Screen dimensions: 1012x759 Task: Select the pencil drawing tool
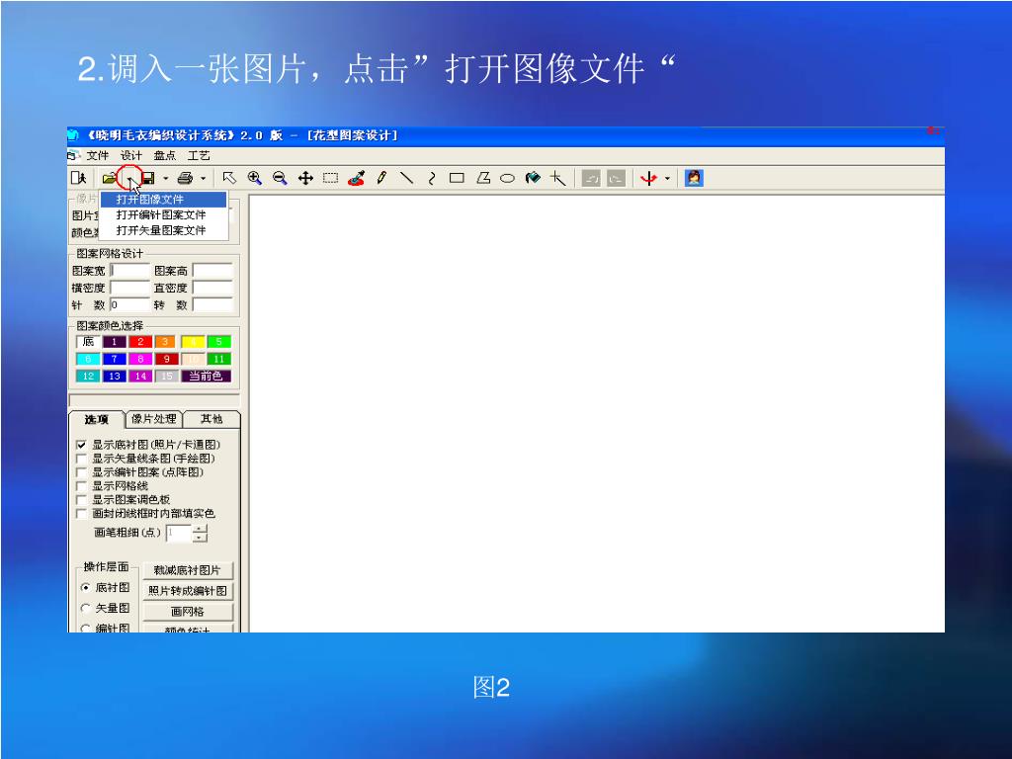pos(381,178)
